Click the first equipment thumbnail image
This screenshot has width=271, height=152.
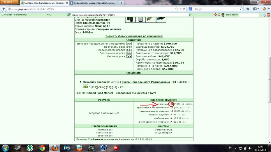[130, 19]
